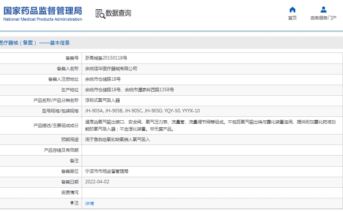
Task: Click the intended use text 用于急救给氧
Action: pos(117,140)
